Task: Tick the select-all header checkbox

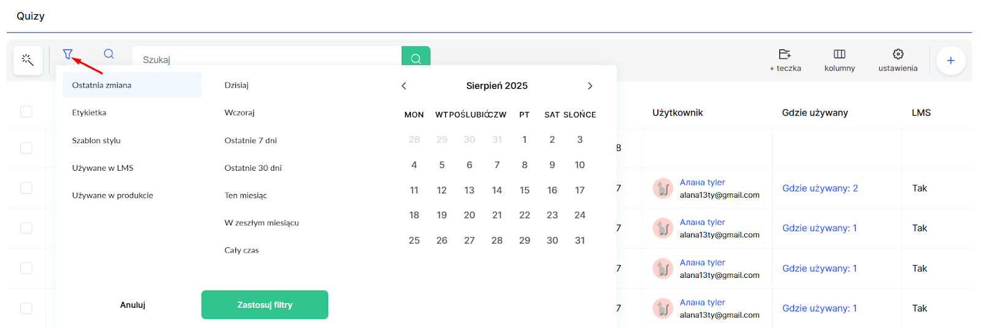Action: 26,112
